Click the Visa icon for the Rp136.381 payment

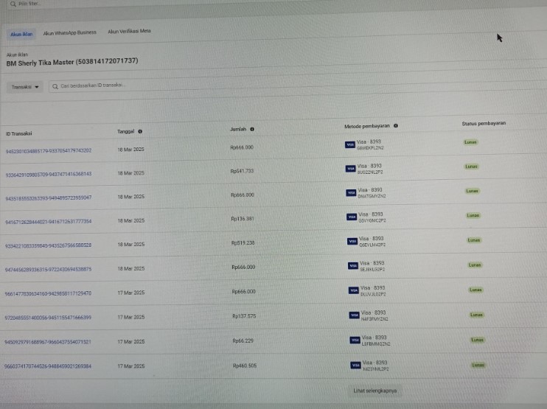click(x=351, y=217)
